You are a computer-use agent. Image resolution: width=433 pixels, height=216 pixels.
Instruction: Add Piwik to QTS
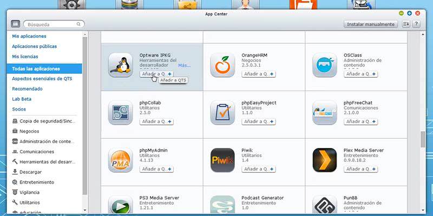coord(259,169)
